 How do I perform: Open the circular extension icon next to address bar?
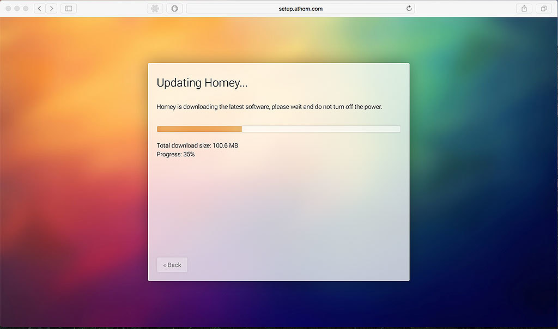(174, 9)
